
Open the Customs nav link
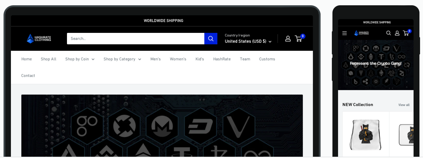[x=267, y=59]
